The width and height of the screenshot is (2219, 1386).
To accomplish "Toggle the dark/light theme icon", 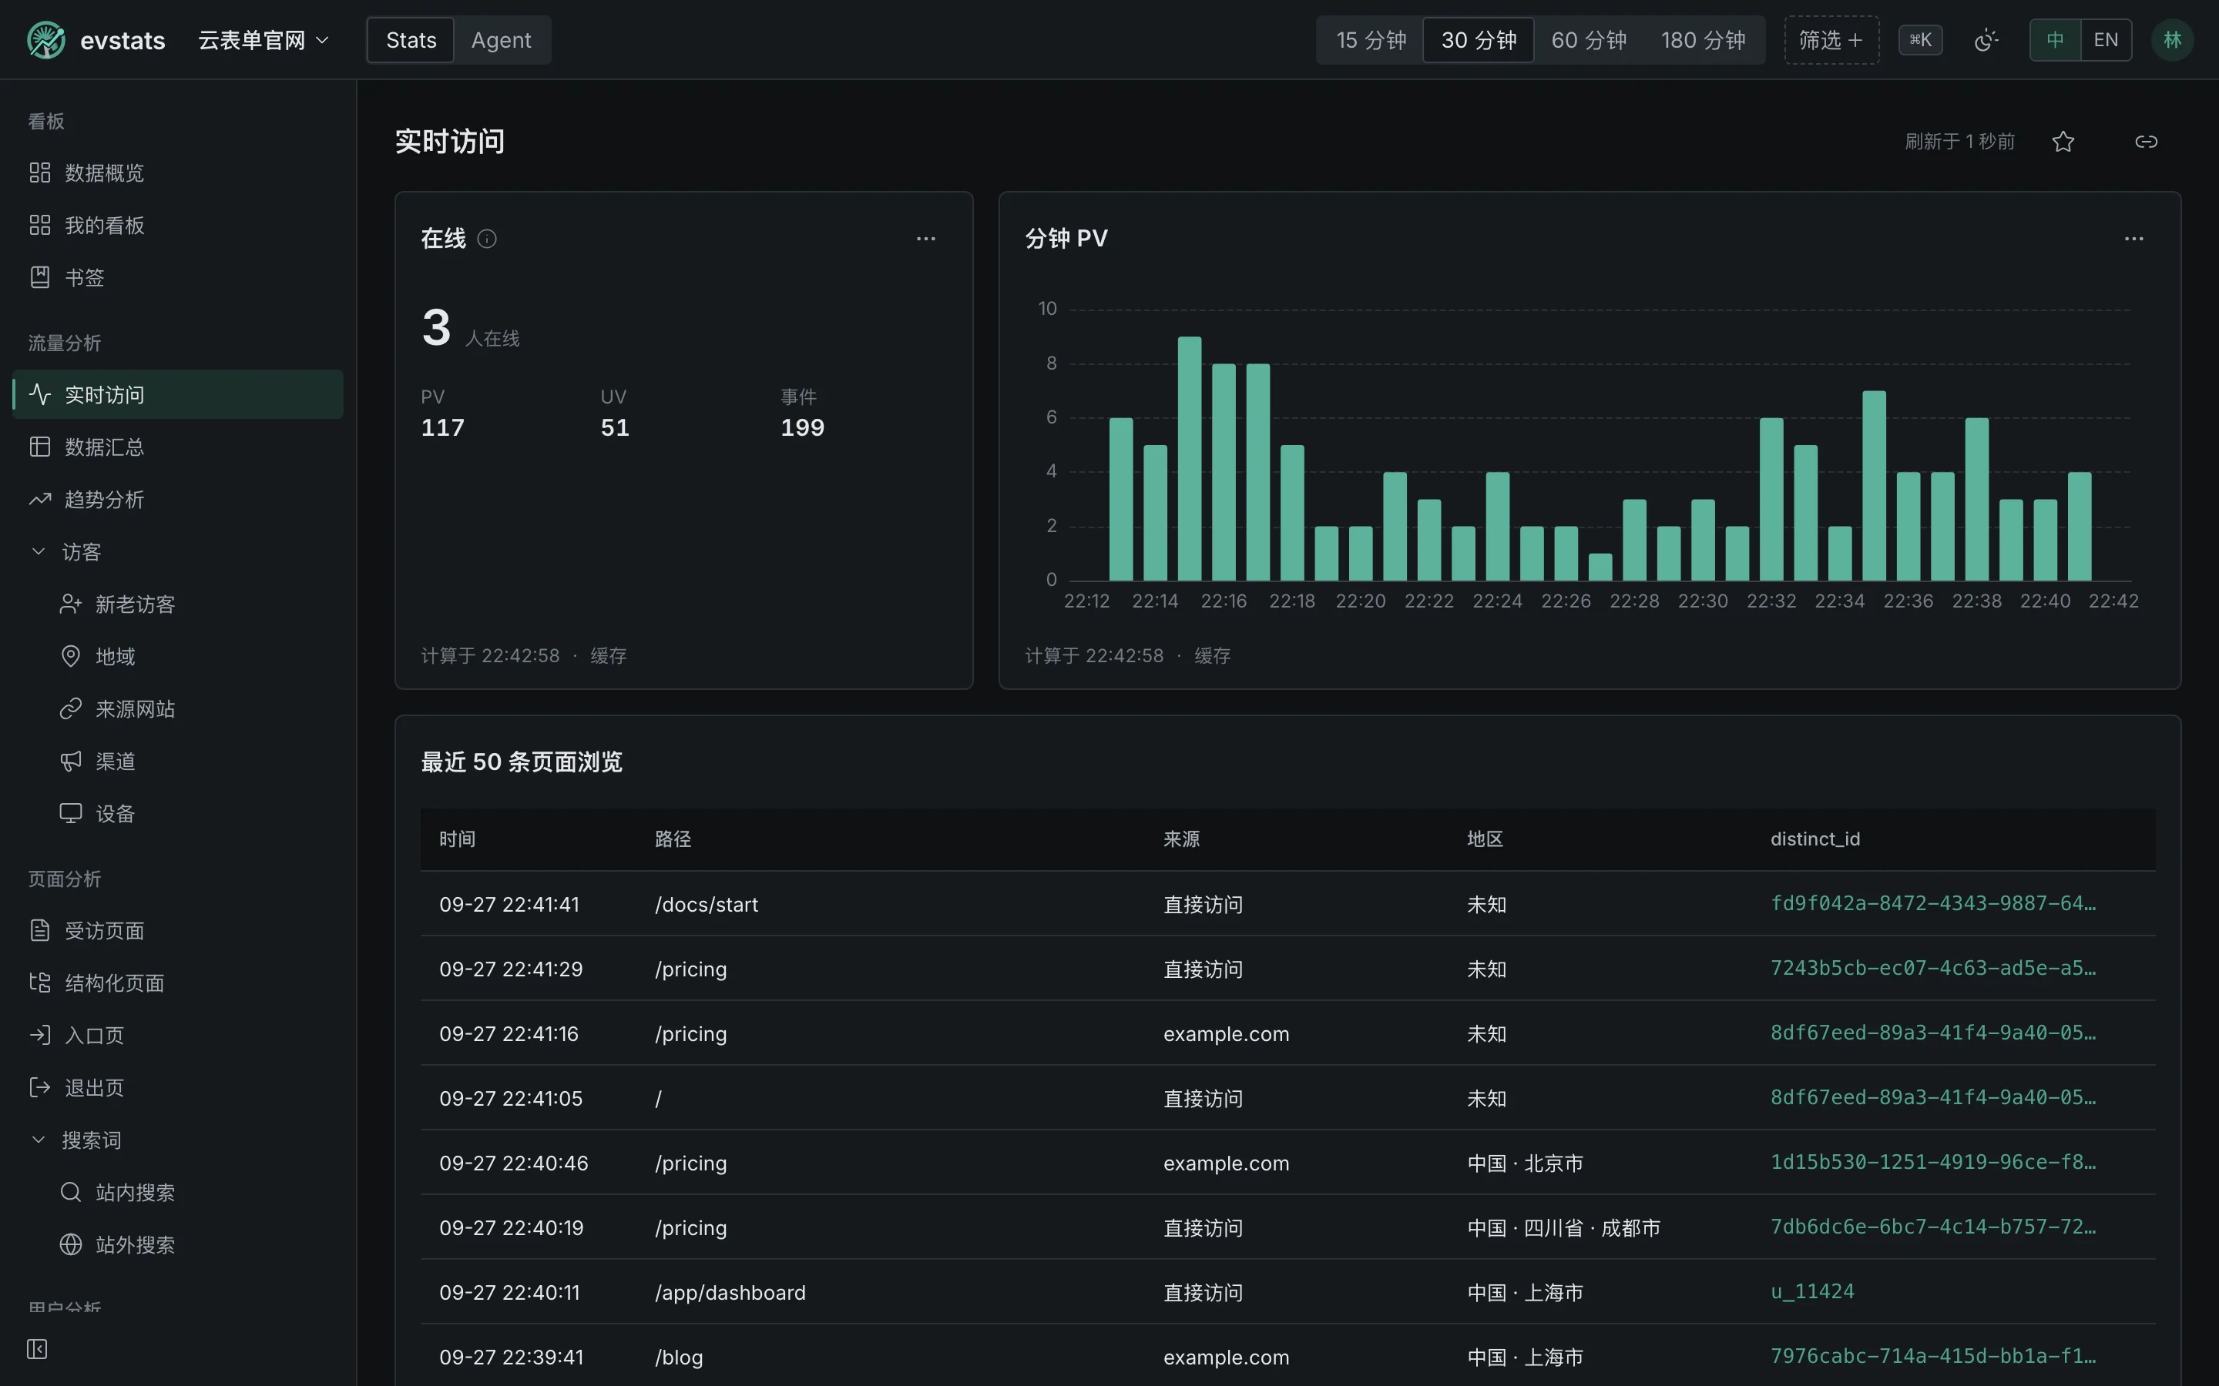I will 1986,40.
